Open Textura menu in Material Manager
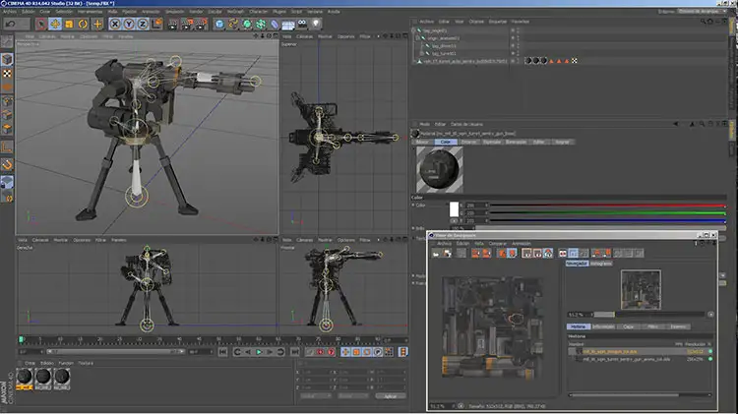 86,363
